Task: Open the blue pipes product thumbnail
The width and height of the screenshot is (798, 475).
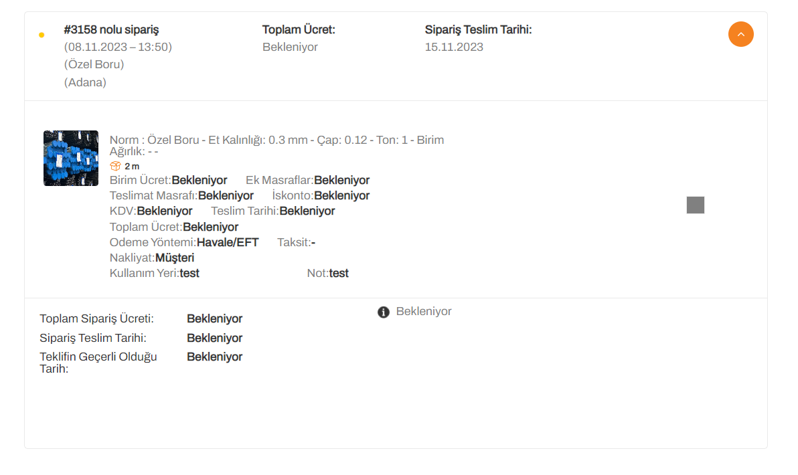Action: pyautogui.click(x=71, y=158)
